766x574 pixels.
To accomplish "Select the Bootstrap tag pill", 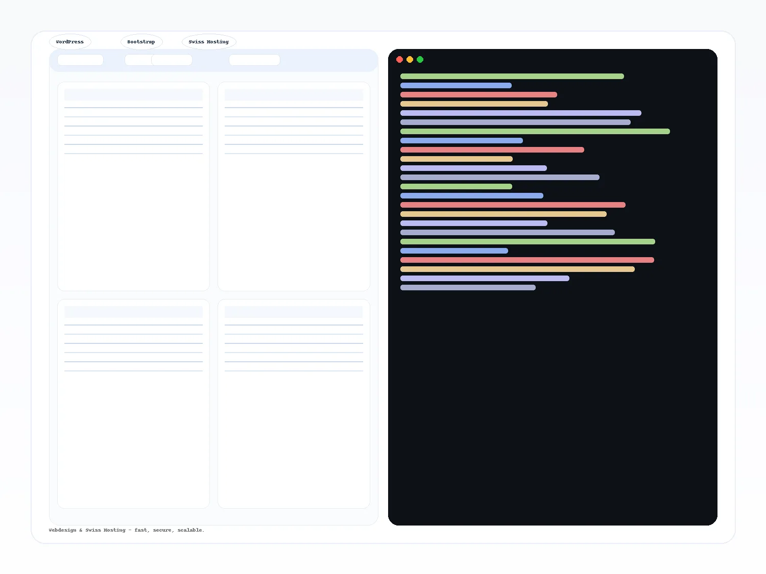I will tap(141, 42).
